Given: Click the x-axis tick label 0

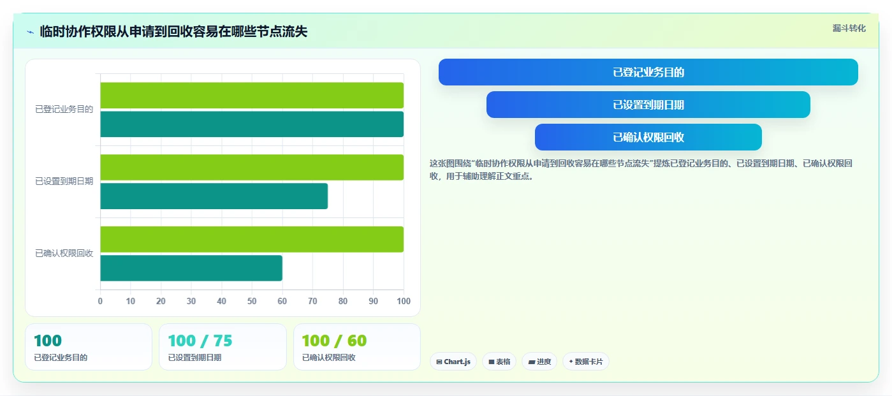Looking at the screenshot, I should click(100, 301).
